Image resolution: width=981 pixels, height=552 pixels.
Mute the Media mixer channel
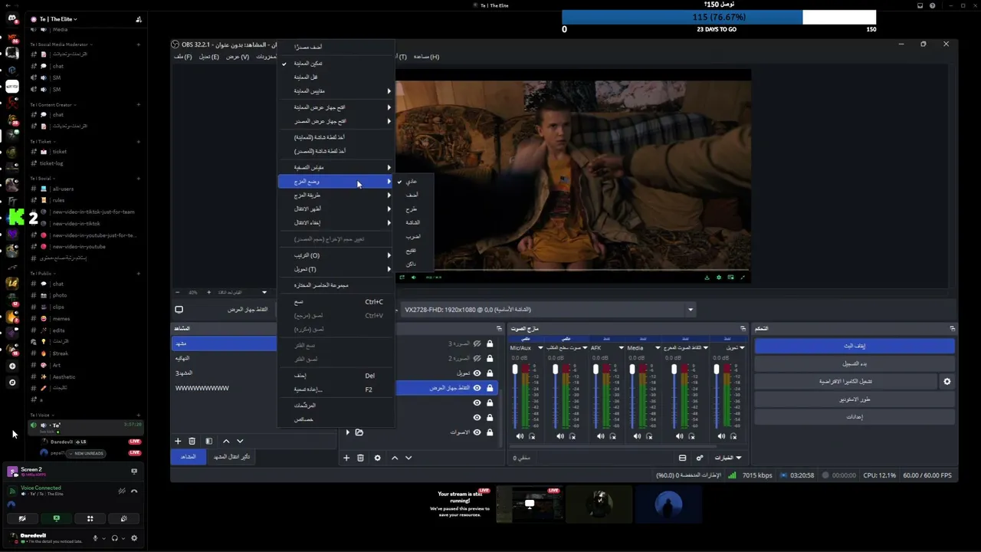click(x=638, y=436)
